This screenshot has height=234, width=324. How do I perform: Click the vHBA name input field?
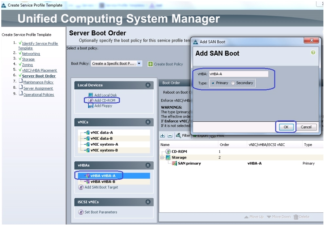[239, 74]
